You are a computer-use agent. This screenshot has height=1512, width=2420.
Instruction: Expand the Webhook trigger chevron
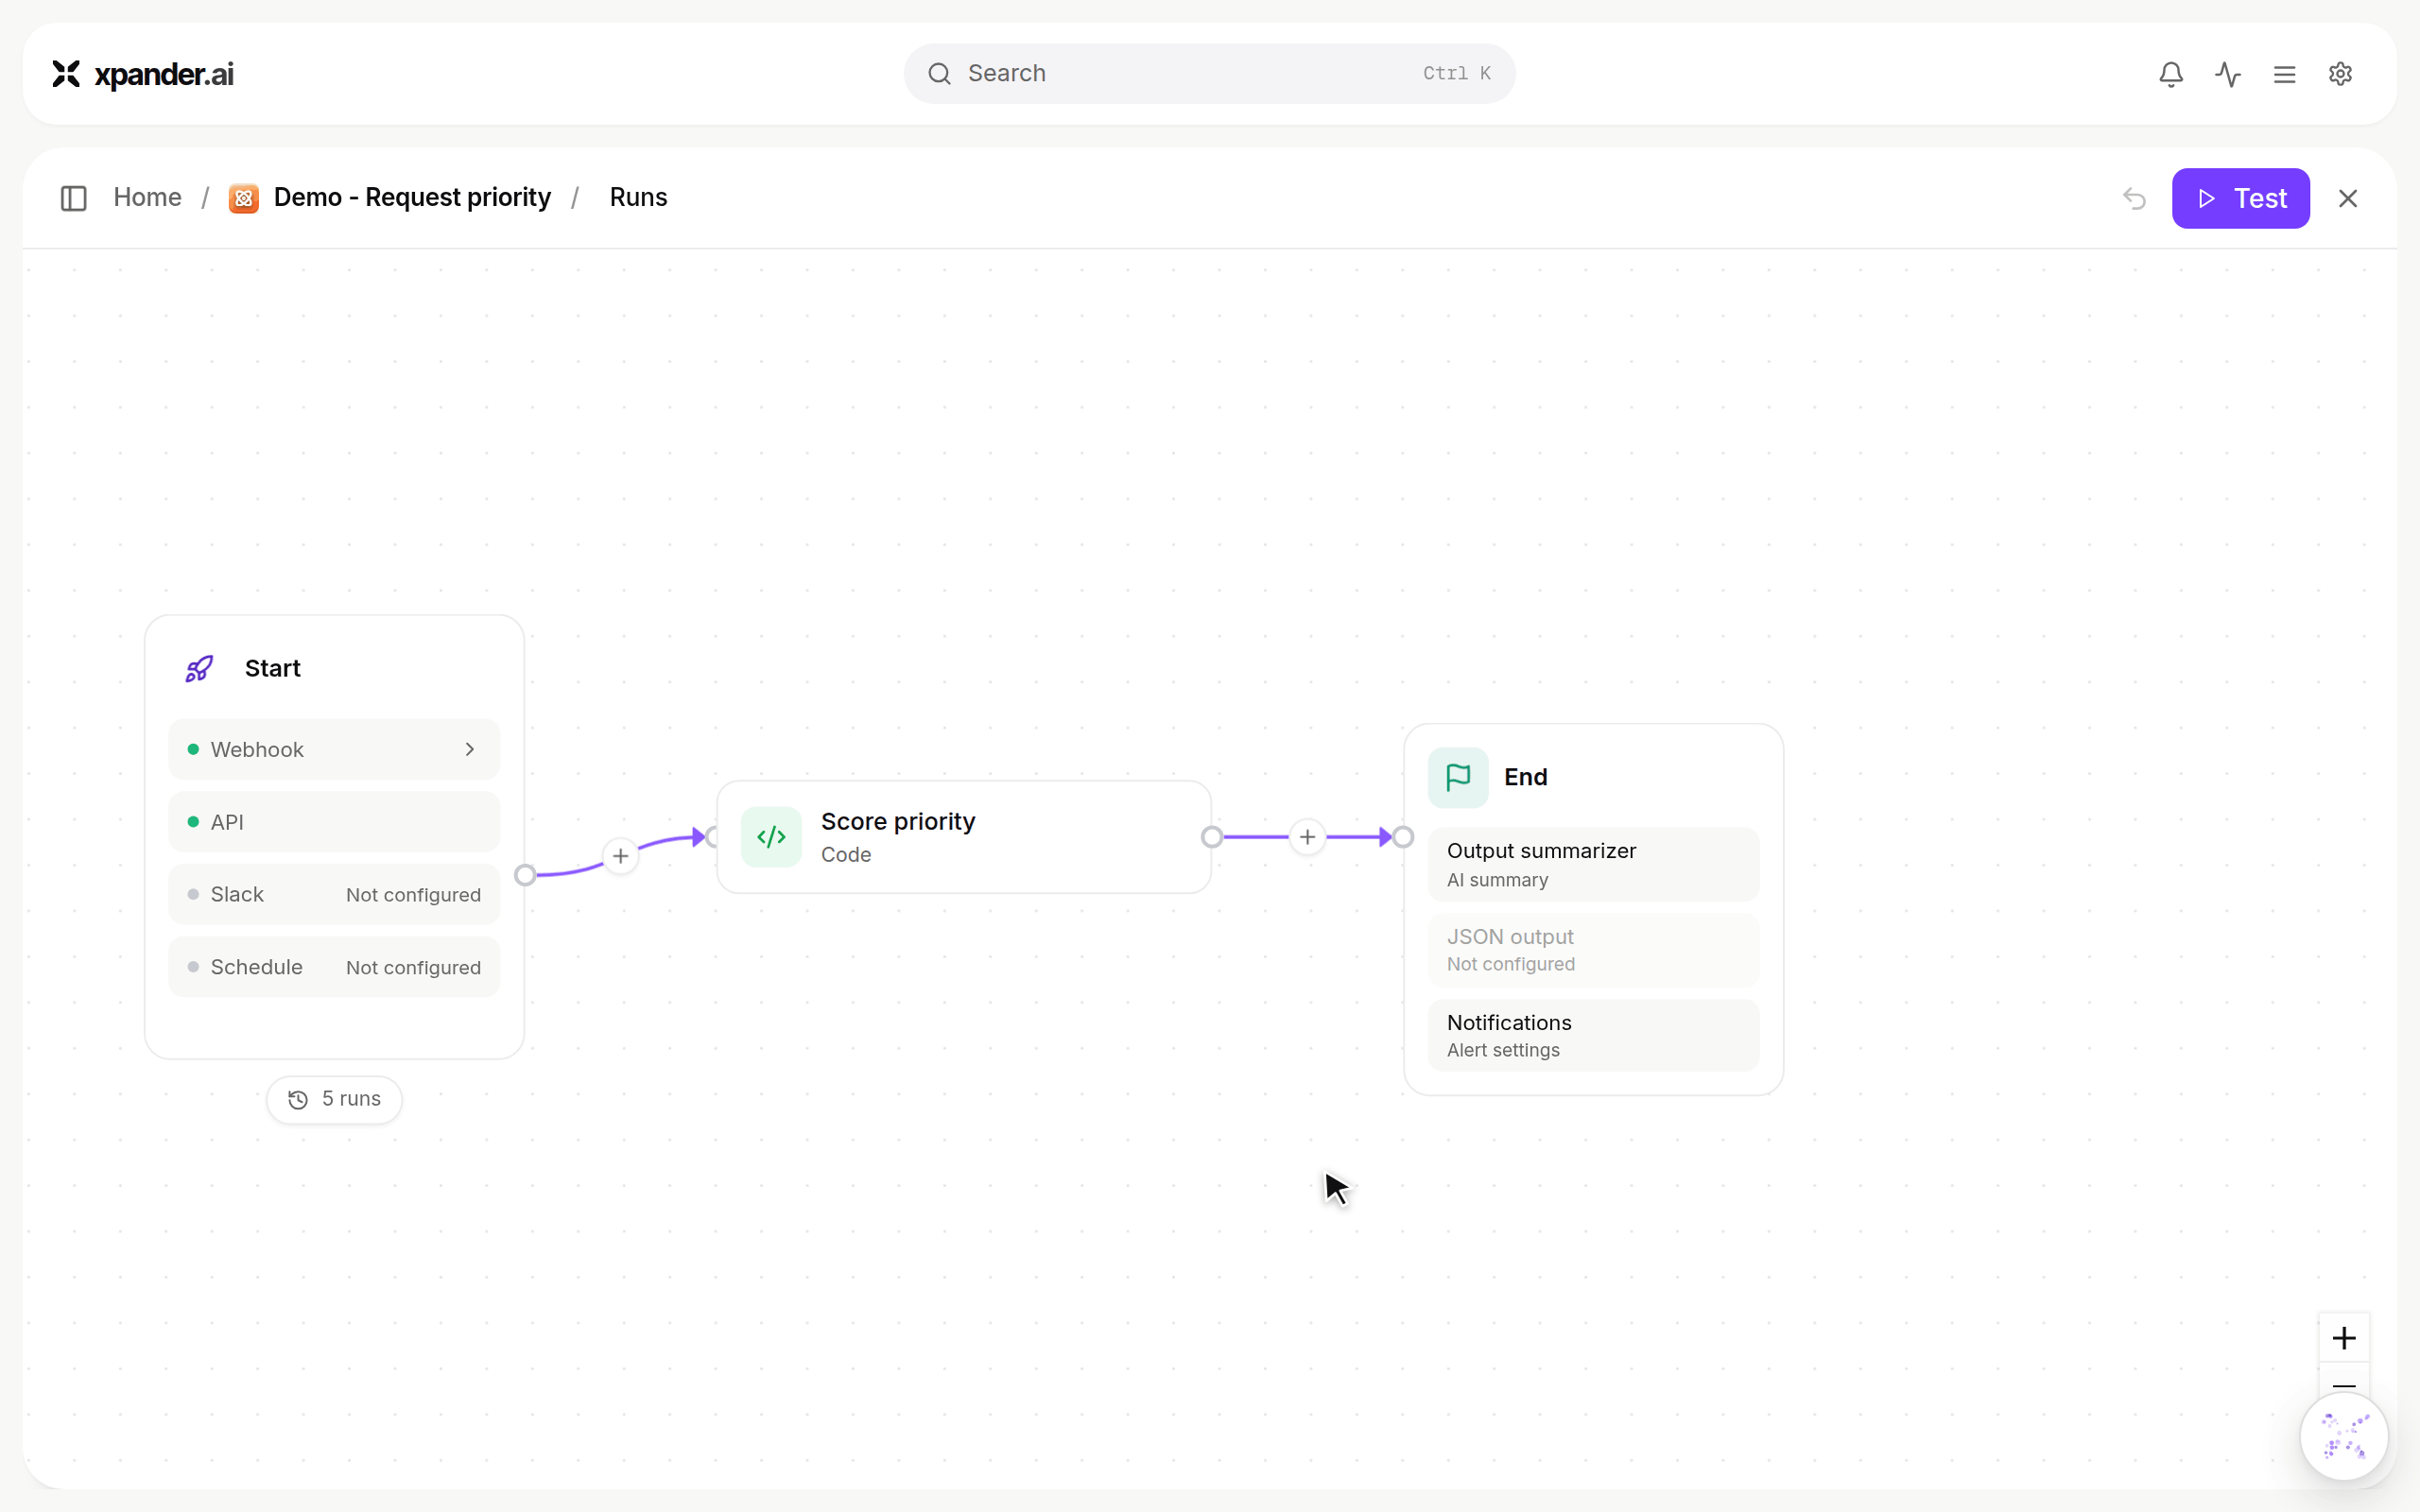(x=470, y=749)
